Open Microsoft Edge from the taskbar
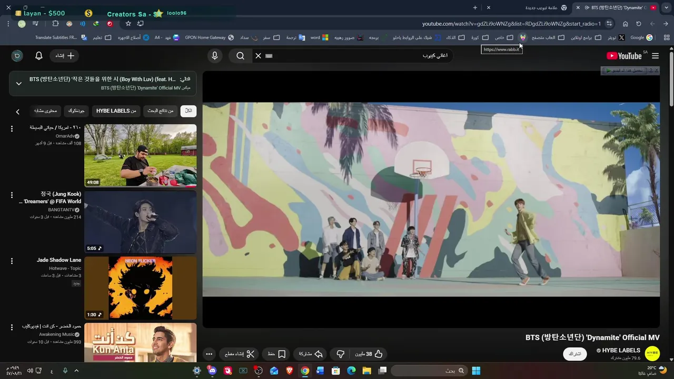Image resolution: width=674 pixels, height=379 pixels. (x=351, y=371)
